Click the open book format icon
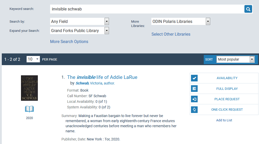Image resolution: width=259 pixels, height=144 pixels. (x=29, y=109)
